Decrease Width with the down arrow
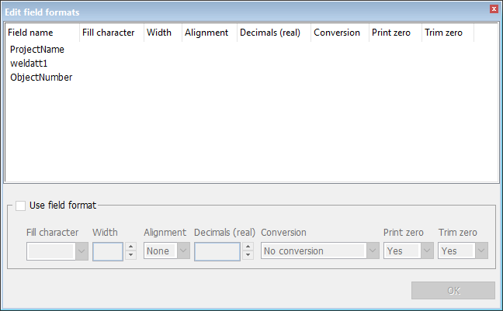503x311 pixels. pos(131,255)
